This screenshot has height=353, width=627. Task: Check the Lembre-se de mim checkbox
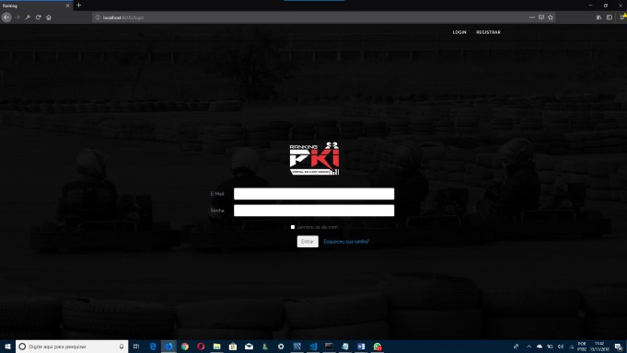coord(293,227)
